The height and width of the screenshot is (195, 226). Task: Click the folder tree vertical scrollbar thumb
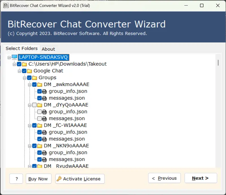click(218, 63)
